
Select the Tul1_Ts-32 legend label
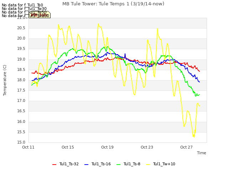tap(69, 164)
